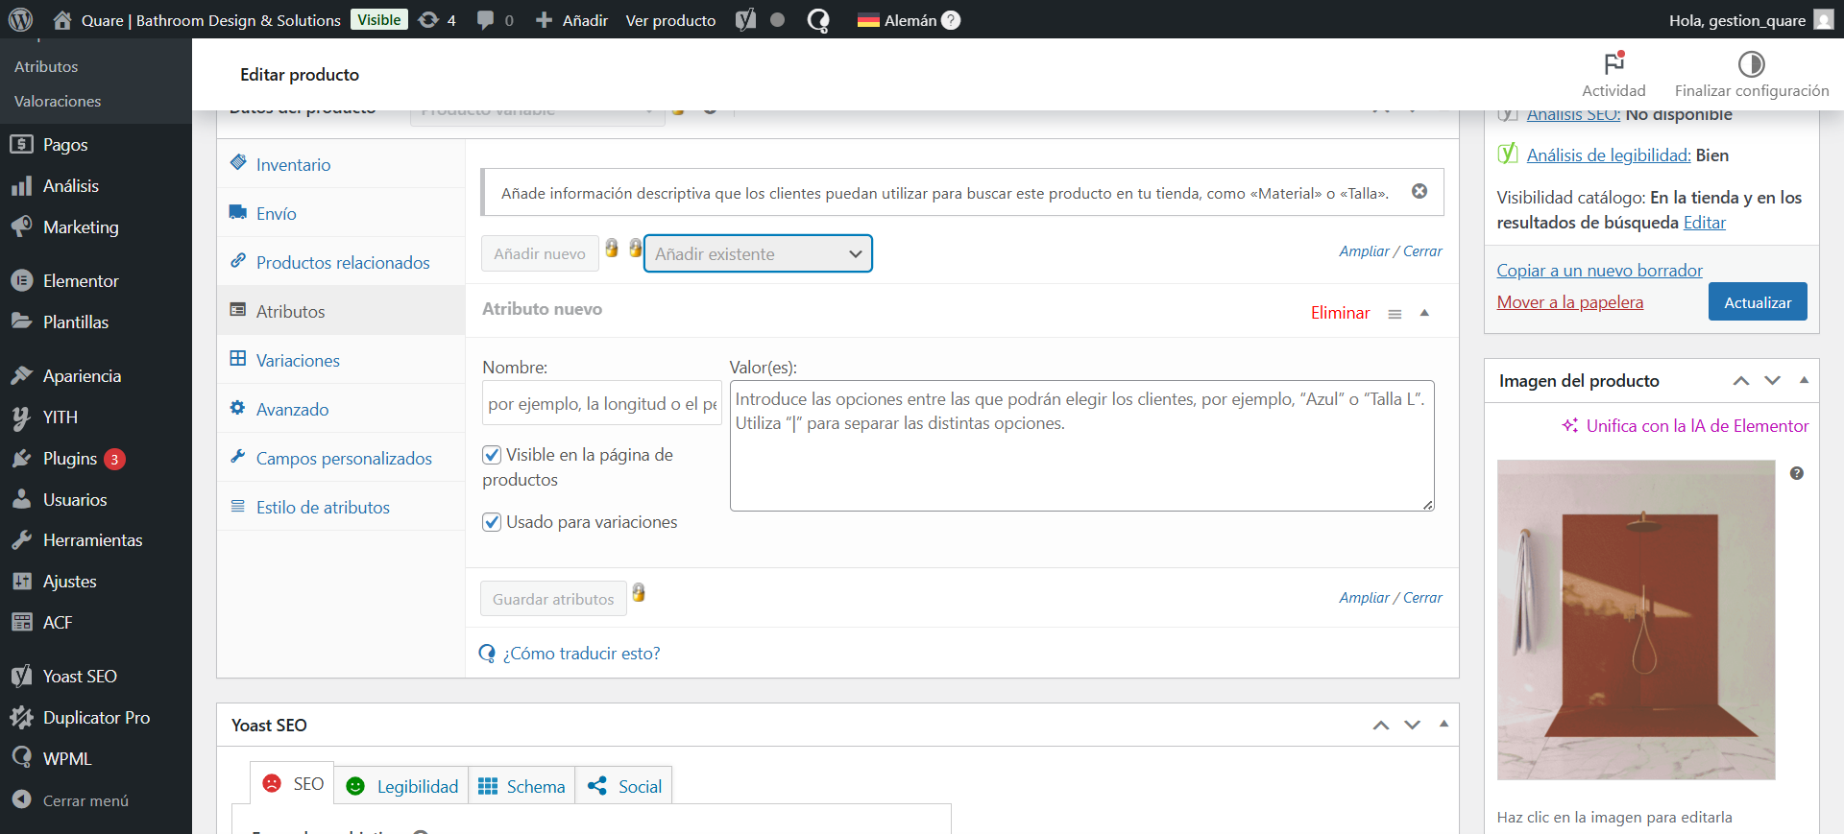Click Mover a la papelera
Image resolution: width=1844 pixels, height=834 pixels.
coord(1569,302)
